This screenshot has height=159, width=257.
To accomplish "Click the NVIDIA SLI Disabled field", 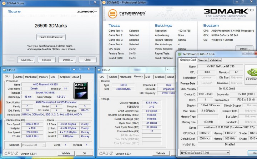I will (x=227, y=144).
